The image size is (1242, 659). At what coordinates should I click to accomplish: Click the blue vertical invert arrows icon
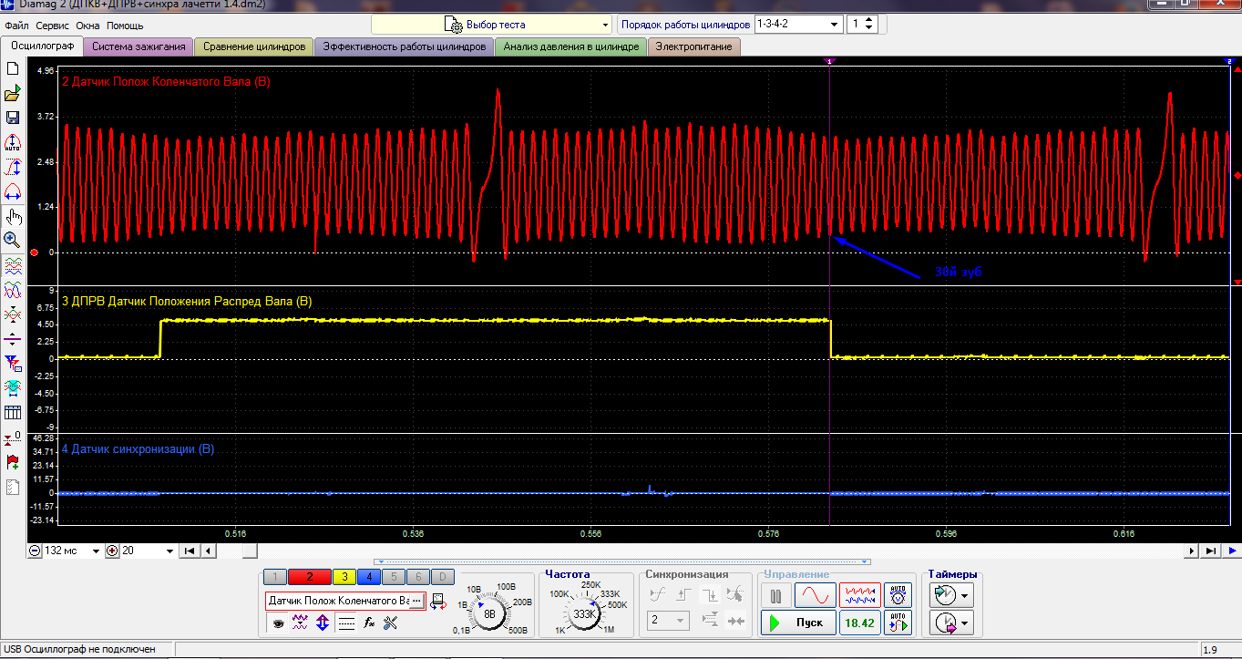pos(323,623)
